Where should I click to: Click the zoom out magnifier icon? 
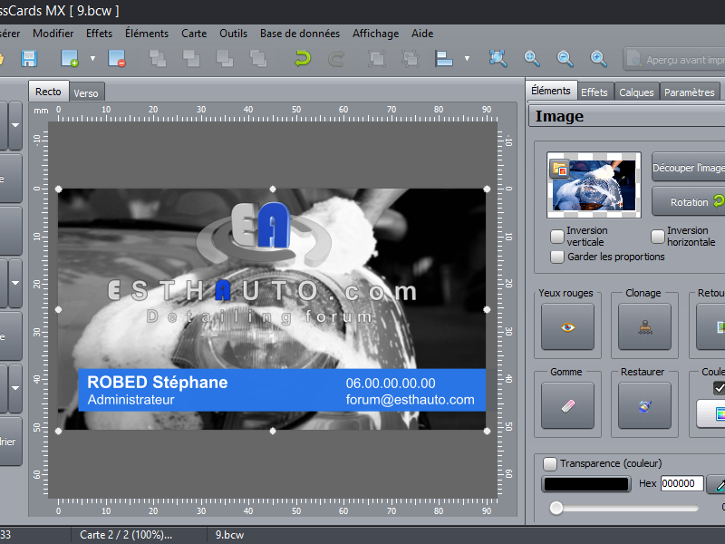565,59
